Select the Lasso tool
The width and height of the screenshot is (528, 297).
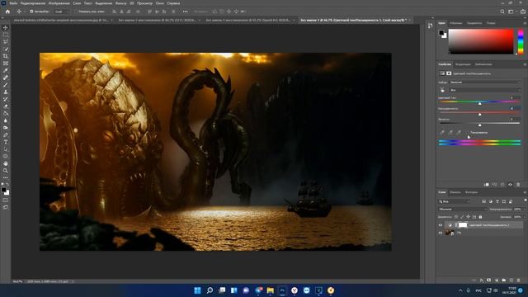[6, 41]
